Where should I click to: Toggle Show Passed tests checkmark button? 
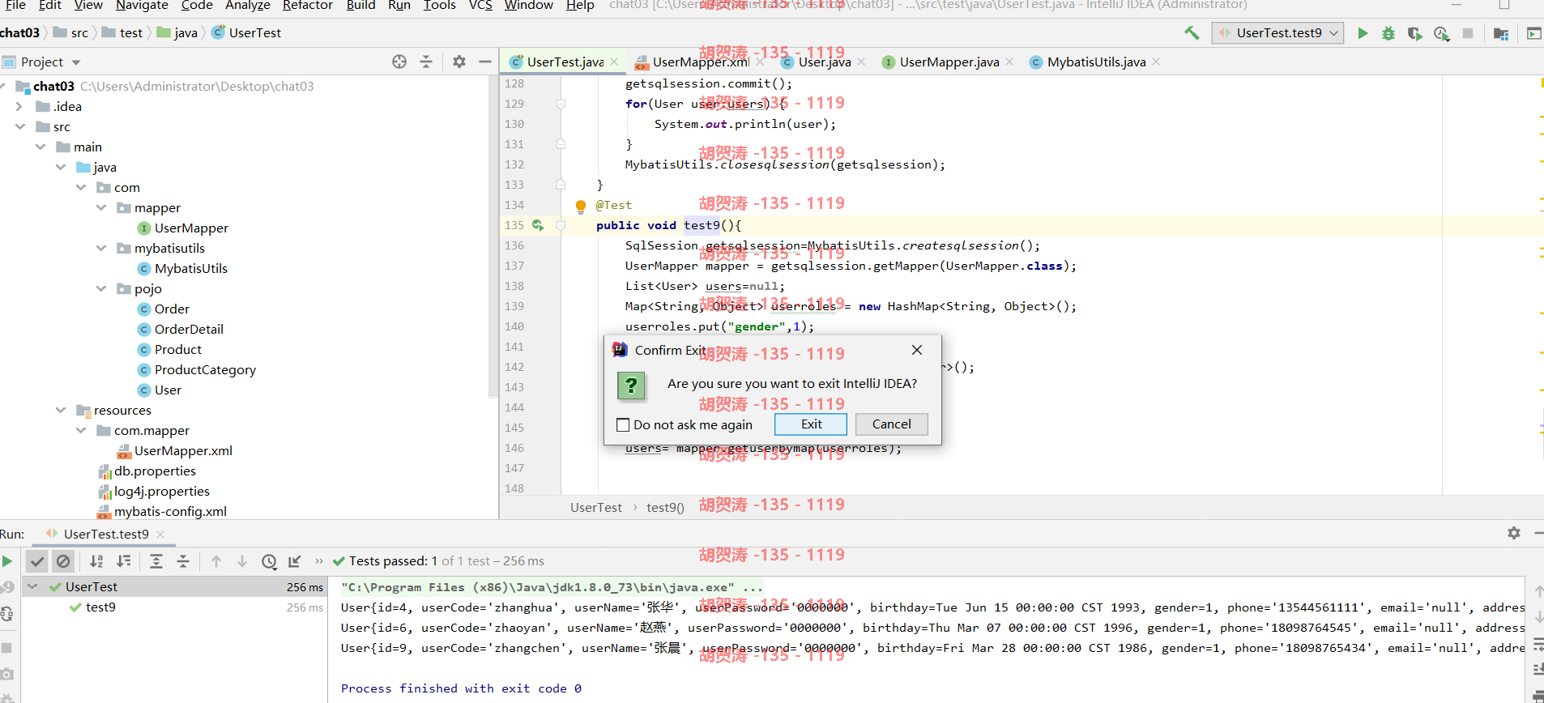point(37,561)
